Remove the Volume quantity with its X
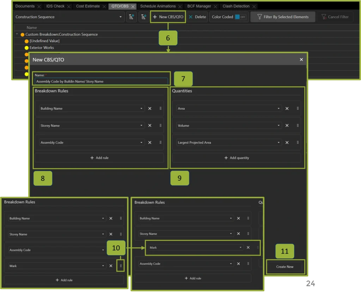The width and height of the screenshot is (361, 293). click(x=287, y=126)
